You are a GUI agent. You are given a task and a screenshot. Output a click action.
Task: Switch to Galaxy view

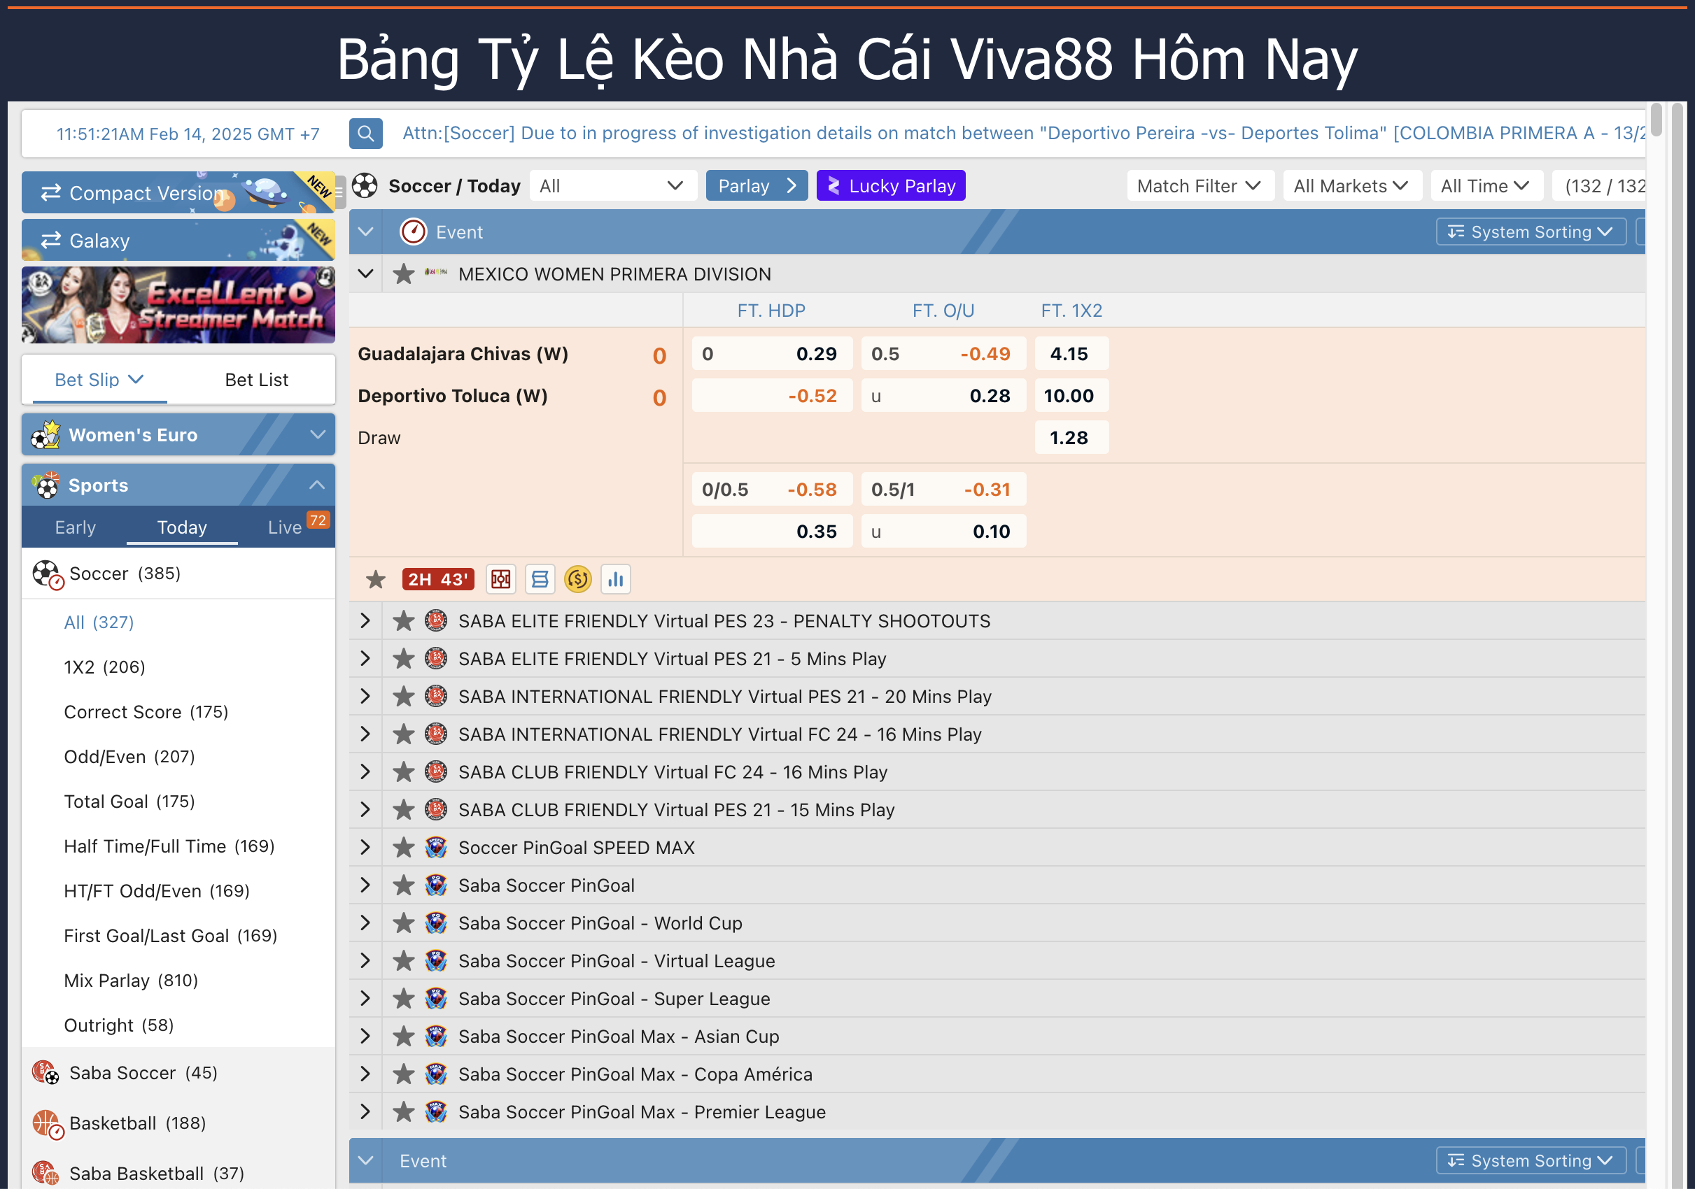click(x=178, y=241)
